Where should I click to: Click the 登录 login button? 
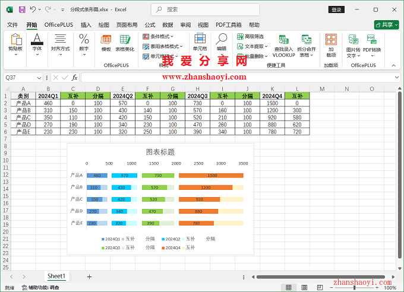point(336,10)
